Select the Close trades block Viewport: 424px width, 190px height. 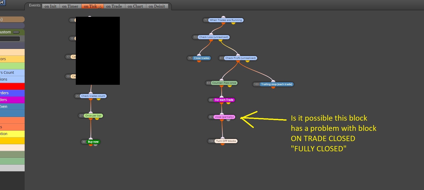coord(202,58)
